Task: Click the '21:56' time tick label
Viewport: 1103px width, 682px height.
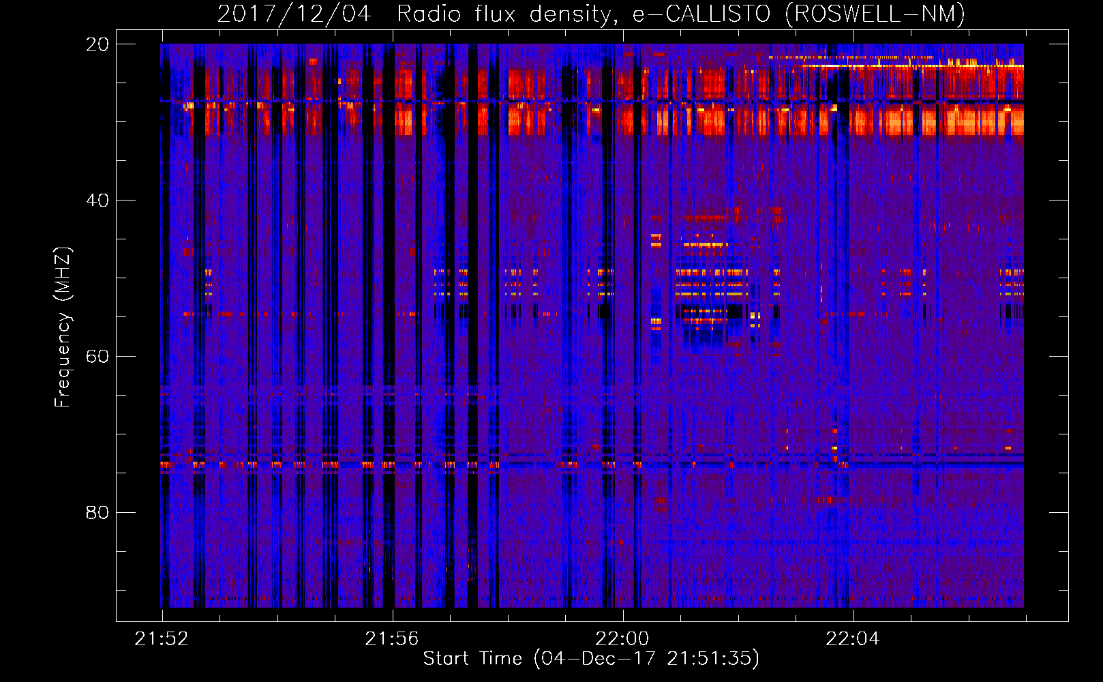Action: pos(392,638)
